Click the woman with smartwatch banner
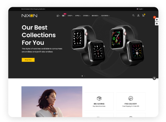This screenshot has width=166, height=122. pos(52,102)
